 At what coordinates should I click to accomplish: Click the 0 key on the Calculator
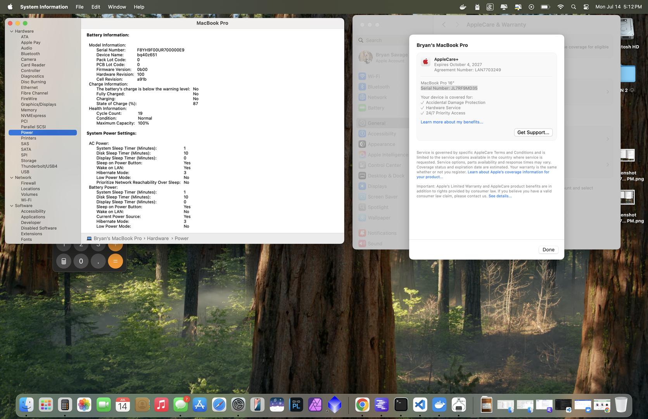click(x=81, y=261)
